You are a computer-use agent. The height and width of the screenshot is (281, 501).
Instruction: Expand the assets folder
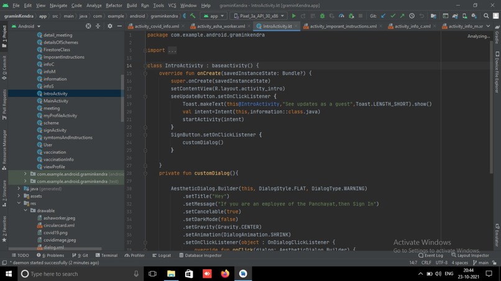[19, 196]
